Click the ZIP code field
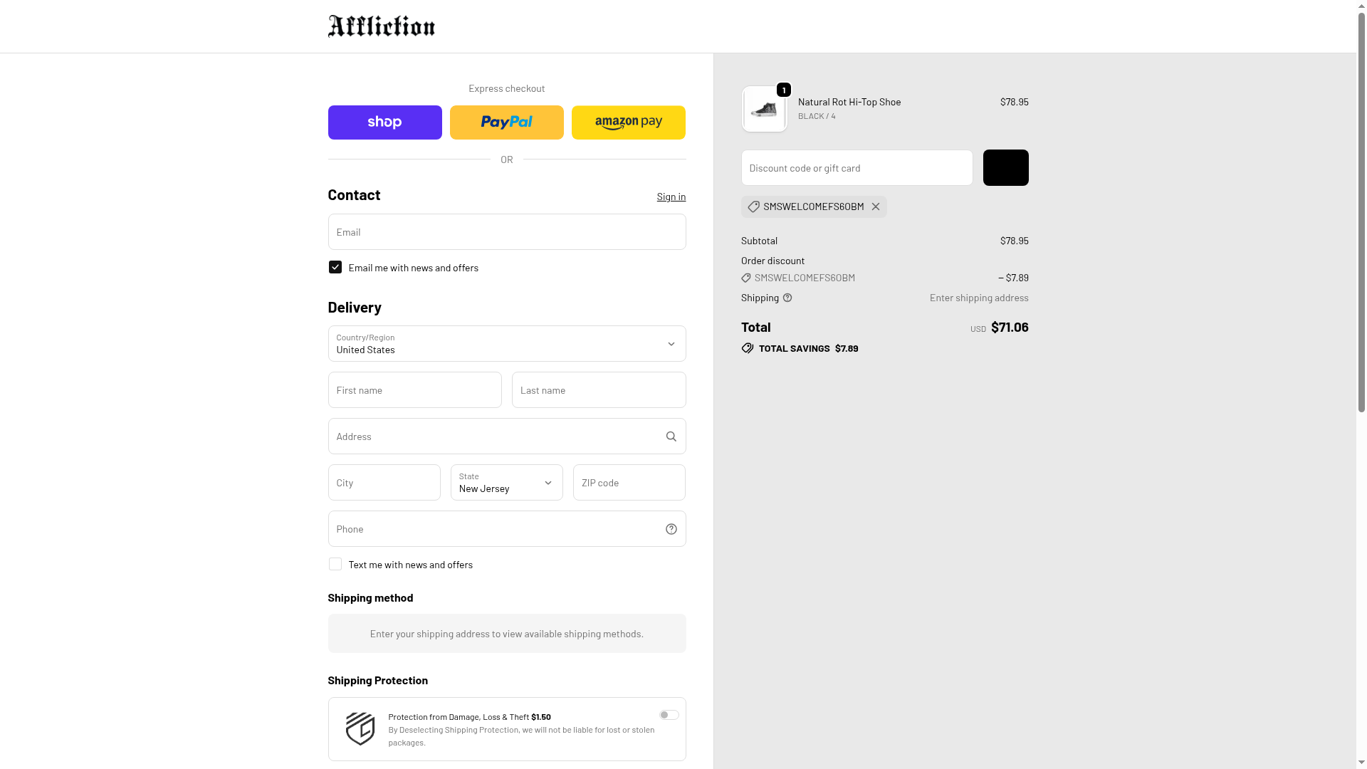This screenshot has height=769, width=1367. point(629,483)
